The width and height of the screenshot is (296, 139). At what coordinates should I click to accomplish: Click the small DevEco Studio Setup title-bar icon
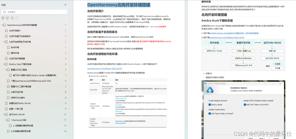coord(205,83)
